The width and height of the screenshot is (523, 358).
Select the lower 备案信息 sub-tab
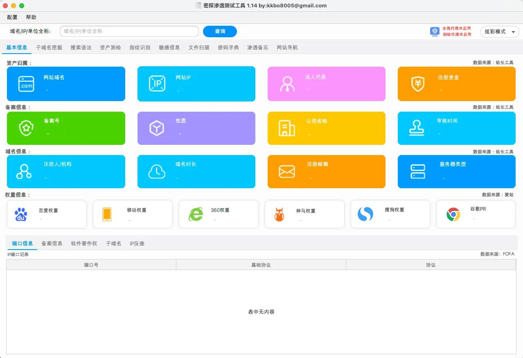coord(52,243)
